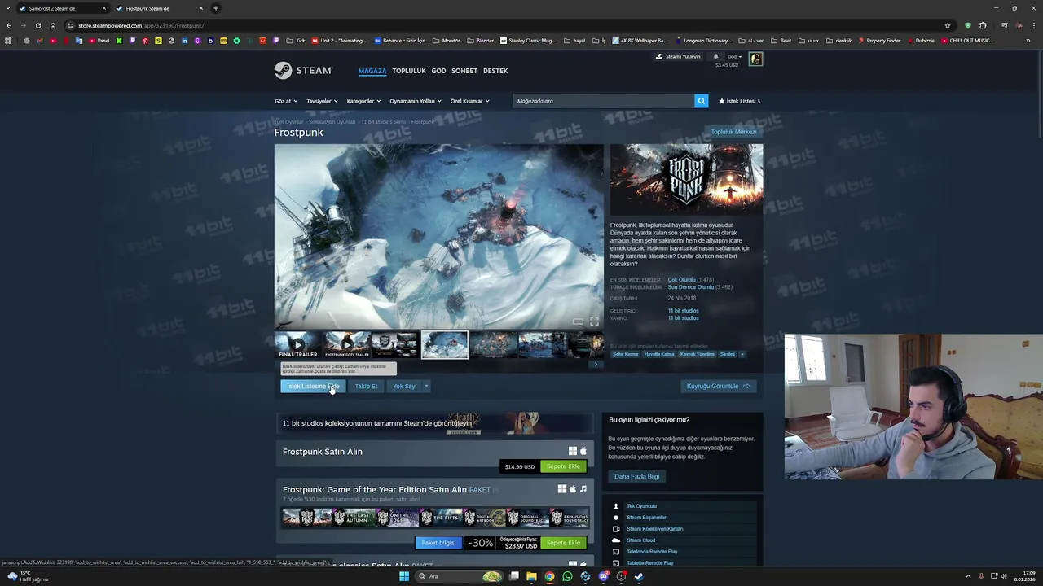Select the Şehir Kurma tag

pyautogui.click(x=626, y=354)
